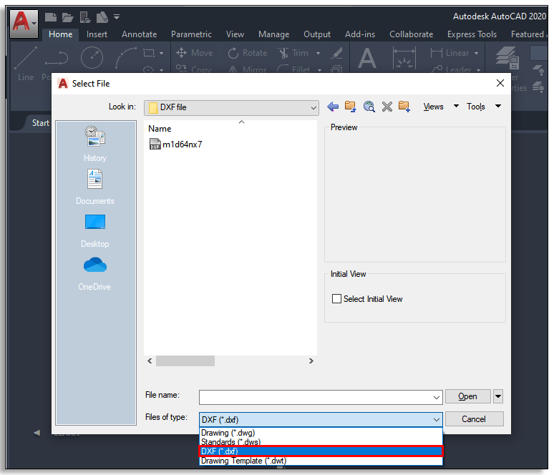Go to OneDrive in the places sidebar
The width and height of the screenshot is (554, 475).
[94, 274]
